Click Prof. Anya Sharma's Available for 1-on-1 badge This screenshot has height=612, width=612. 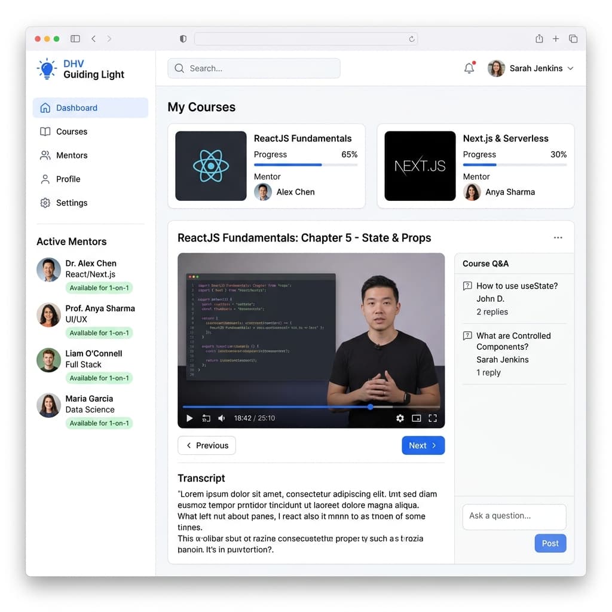(x=99, y=333)
